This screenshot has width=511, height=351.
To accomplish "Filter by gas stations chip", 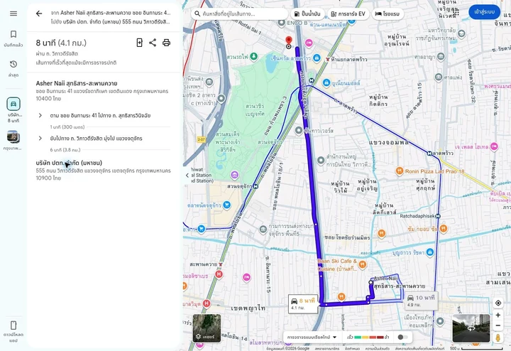I will [x=307, y=13].
